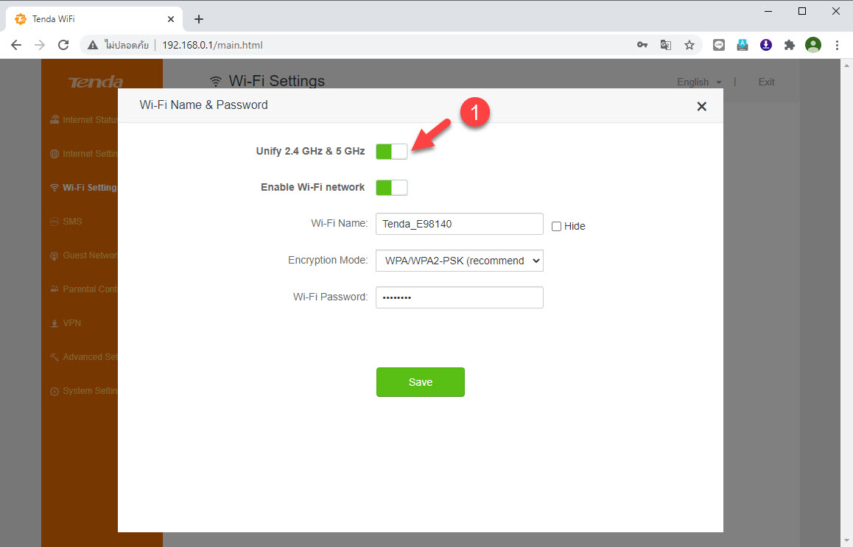This screenshot has height=547, width=853.
Task: Maximize the browser window
Action: 802,11
